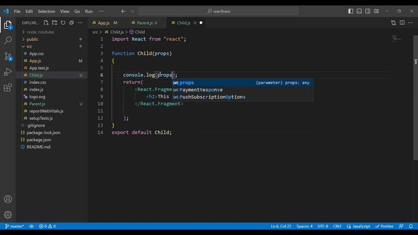Image resolution: width=418 pixels, height=235 pixels.
Task: Show errors and warnings count
Action: (x=48, y=227)
